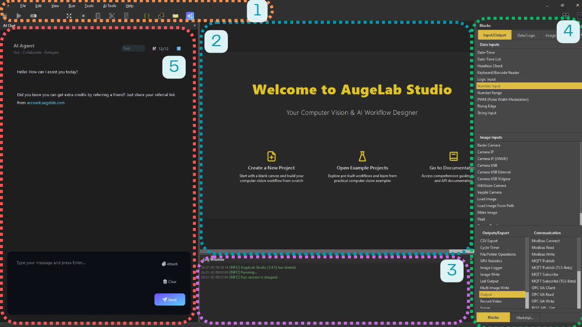Click the purple AI sparkle icon

[x=190, y=16]
